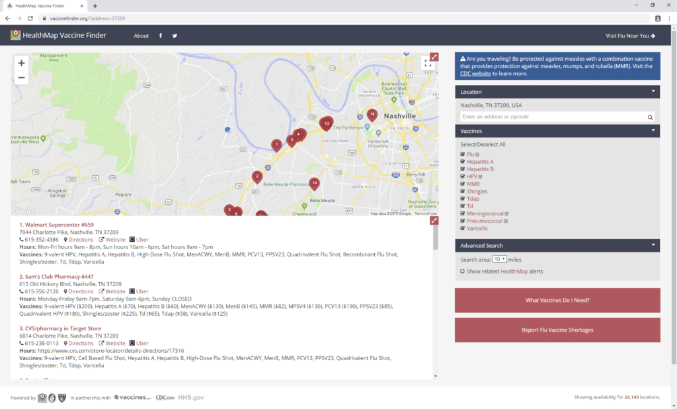Expand results list with red arrow icon
The height and width of the screenshot is (409, 677).
(434, 221)
